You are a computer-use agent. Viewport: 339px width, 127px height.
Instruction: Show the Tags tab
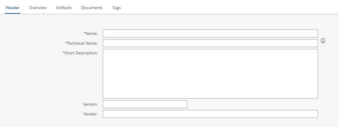pos(116,8)
